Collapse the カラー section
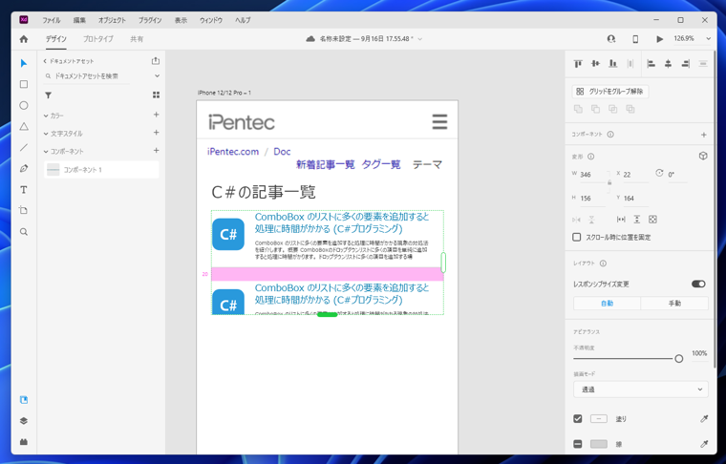The image size is (726, 464). pyautogui.click(x=46, y=116)
